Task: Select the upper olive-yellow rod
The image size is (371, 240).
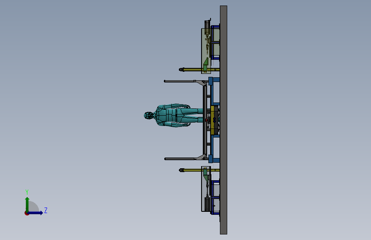Action: [199, 70]
